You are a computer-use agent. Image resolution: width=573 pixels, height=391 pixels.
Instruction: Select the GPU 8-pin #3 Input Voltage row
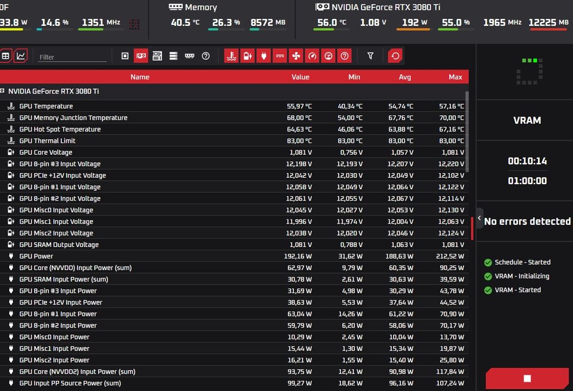pyautogui.click(x=234, y=164)
